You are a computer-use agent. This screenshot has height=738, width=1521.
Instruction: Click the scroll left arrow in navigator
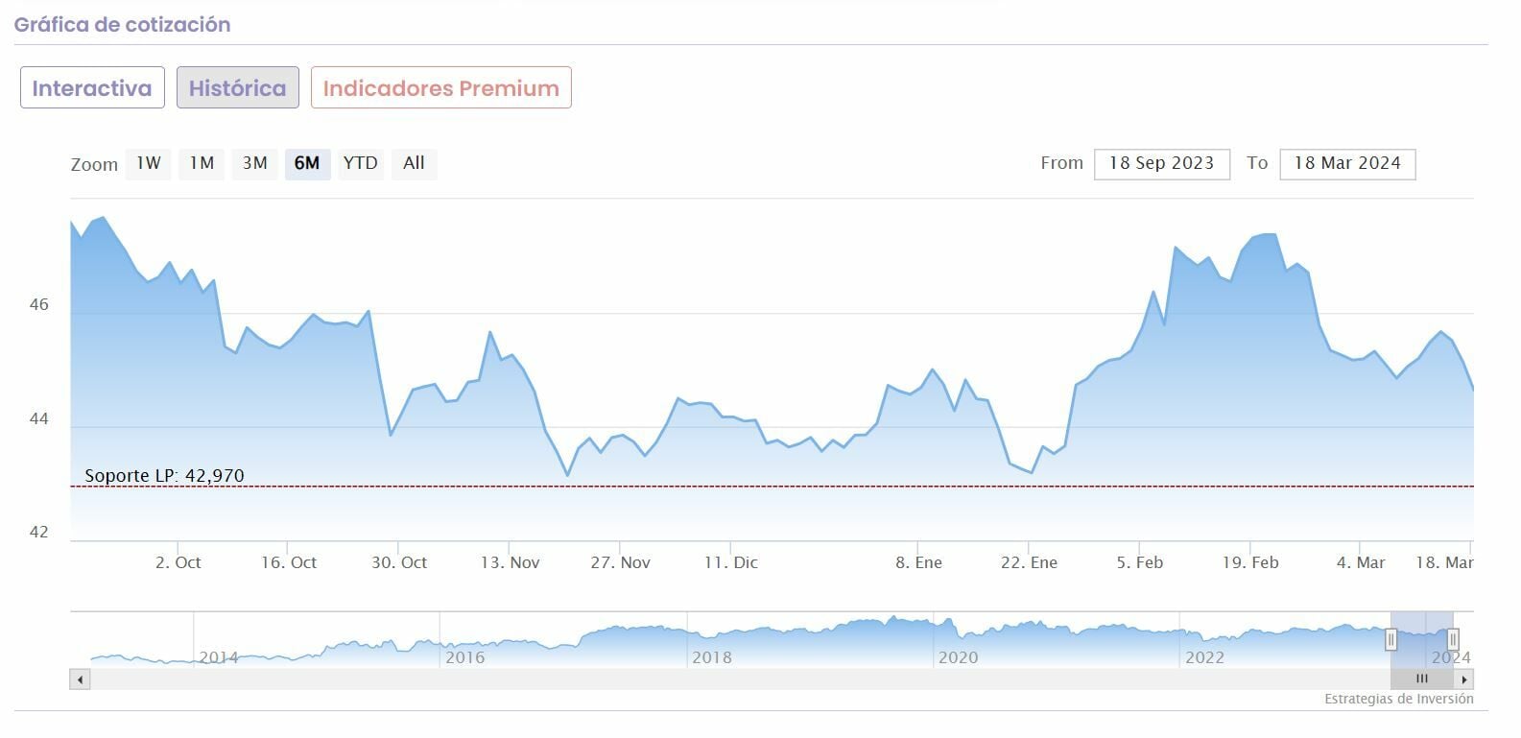pos(81,679)
